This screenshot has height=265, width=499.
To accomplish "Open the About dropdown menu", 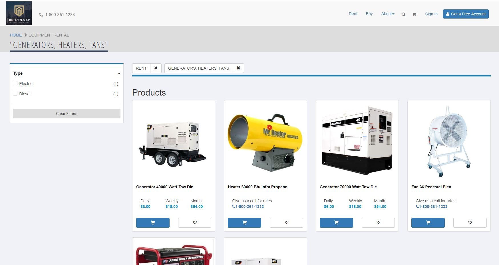I will click(388, 14).
